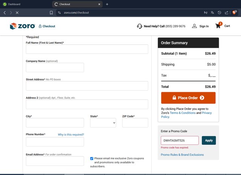
Task: Click the headset Need Help icon
Action: click(140, 26)
